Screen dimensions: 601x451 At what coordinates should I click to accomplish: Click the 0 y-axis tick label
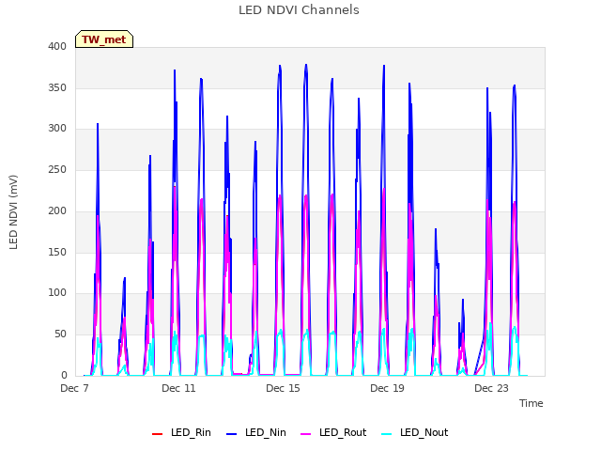[x=64, y=375]
